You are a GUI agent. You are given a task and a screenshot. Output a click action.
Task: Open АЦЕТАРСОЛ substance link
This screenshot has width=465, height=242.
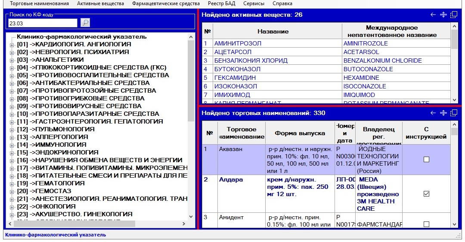click(x=233, y=52)
